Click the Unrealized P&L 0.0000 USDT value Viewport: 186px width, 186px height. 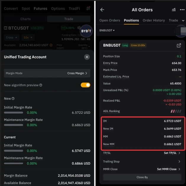coord(167,90)
